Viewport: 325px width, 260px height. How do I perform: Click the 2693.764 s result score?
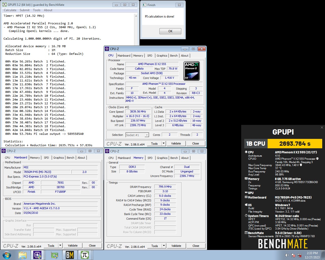pyautogui.click(x=295, y=144)
